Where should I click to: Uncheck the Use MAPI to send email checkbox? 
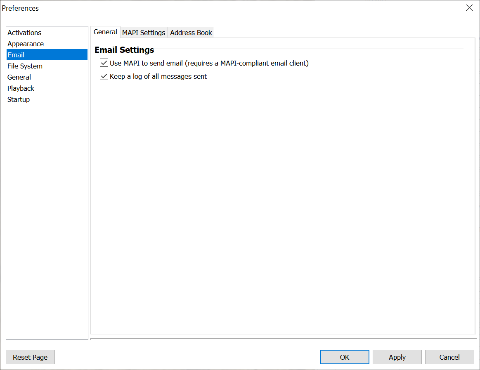tap(104, 63)
